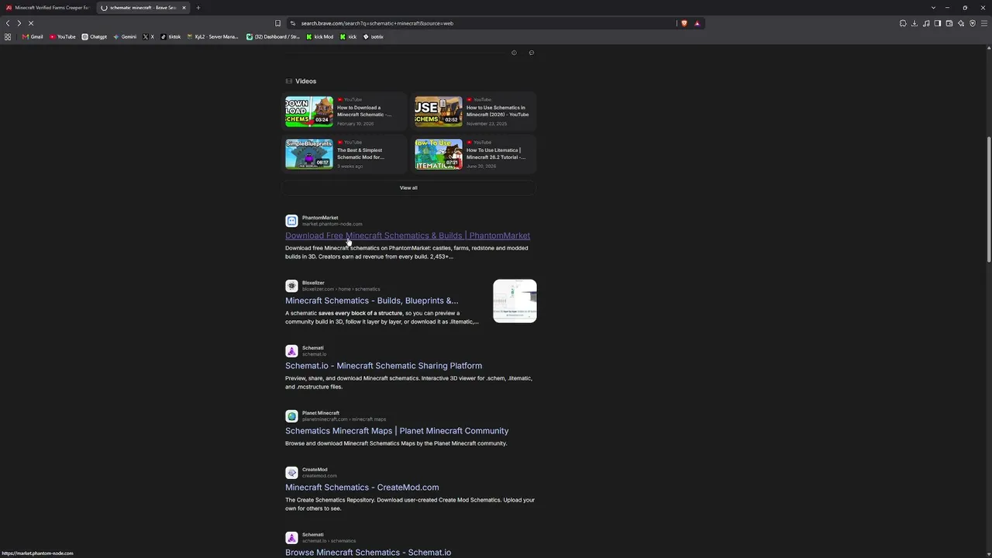Open the KyL2 - Server Manager bookmark

pyautogui.click(x=212, y=36)
